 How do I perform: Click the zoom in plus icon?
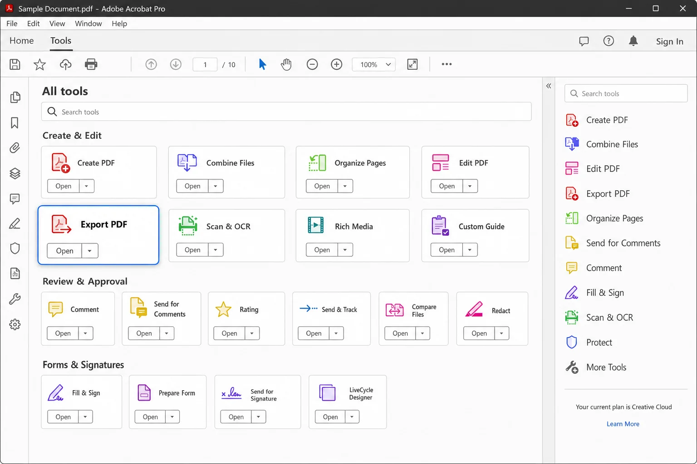[337, 64]
